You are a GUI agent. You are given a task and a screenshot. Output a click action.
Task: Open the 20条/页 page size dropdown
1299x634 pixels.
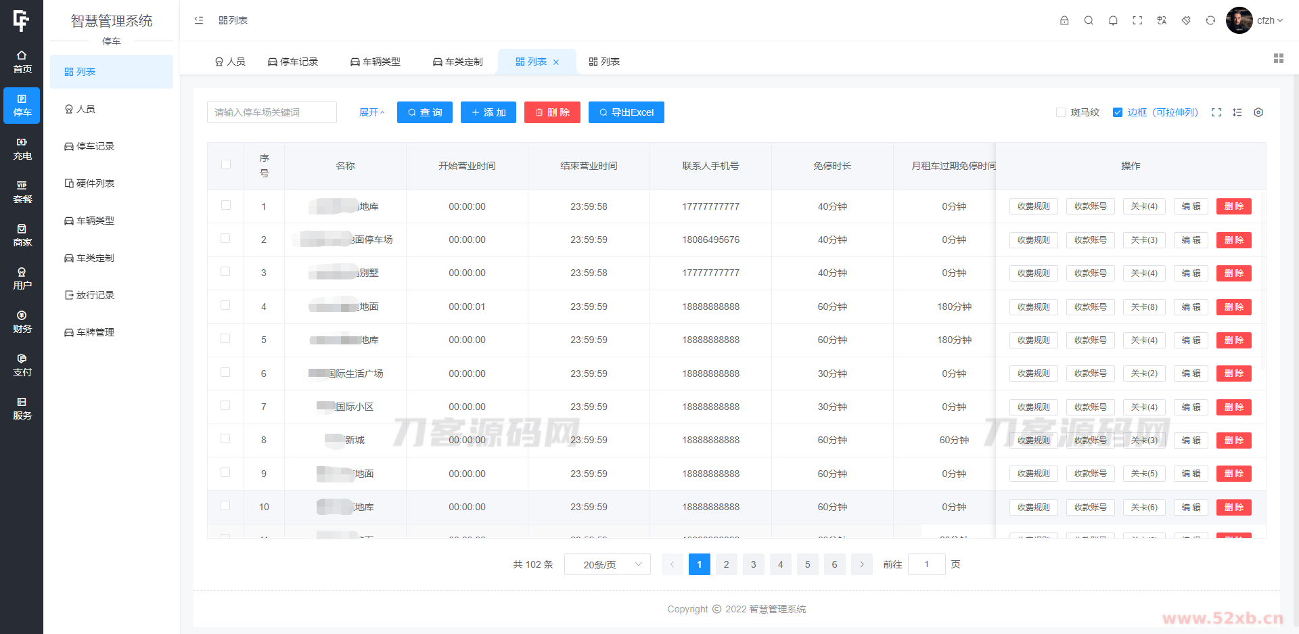coord(607,564)
